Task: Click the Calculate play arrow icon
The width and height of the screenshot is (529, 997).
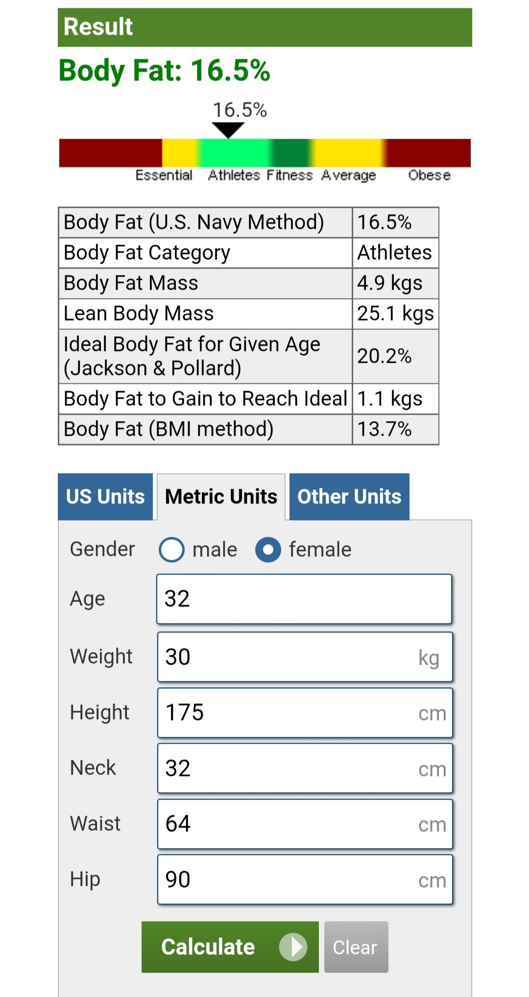Action: [293, 947]
